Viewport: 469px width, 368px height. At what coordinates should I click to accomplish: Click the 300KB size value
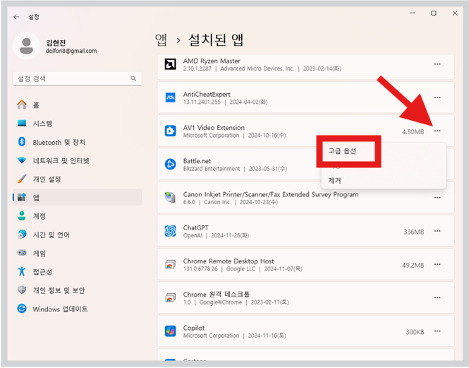point(415,332)
